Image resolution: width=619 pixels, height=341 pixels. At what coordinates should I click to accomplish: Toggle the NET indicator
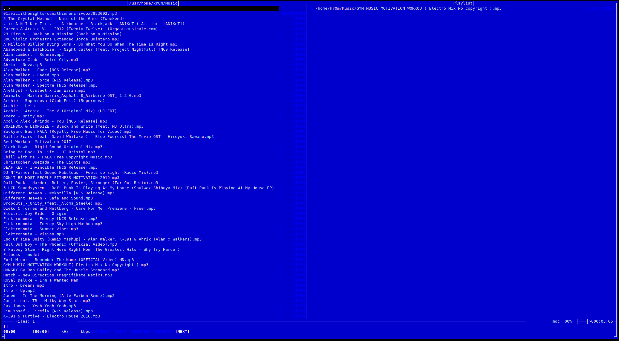click(120, 331)
